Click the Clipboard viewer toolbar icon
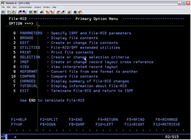Screen dimensions: 191x140 click(x=69, y=12)
